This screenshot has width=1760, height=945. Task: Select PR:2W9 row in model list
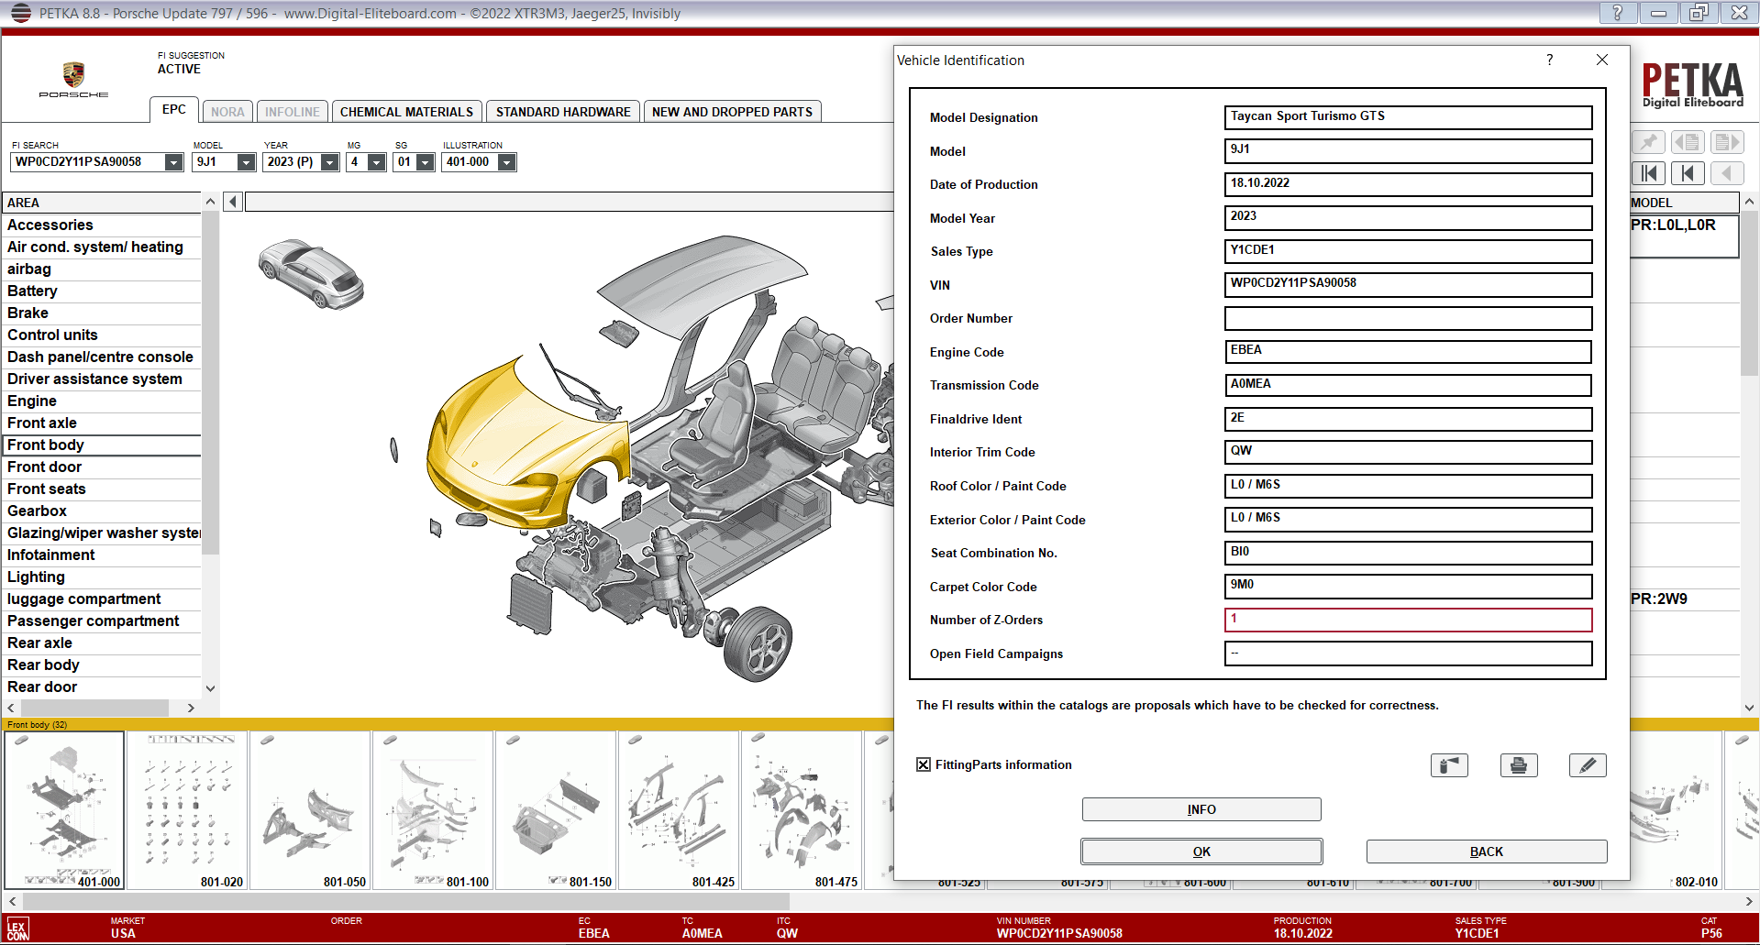tap(1684, 599)
